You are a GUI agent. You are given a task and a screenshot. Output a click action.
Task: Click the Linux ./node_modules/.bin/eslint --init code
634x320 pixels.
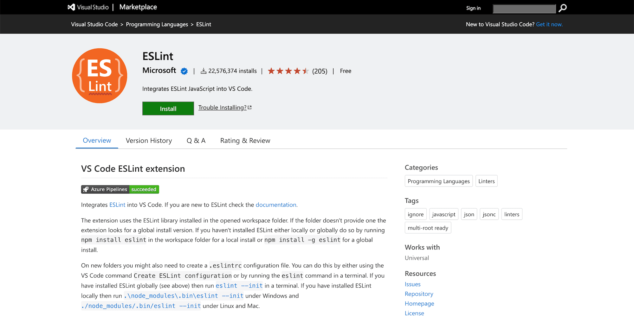(141, 306)
